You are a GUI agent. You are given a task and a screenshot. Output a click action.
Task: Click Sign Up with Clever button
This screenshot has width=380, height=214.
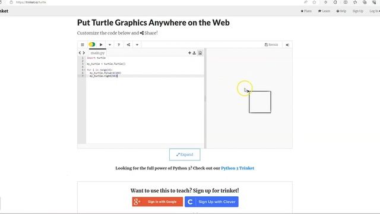point(211,202)
